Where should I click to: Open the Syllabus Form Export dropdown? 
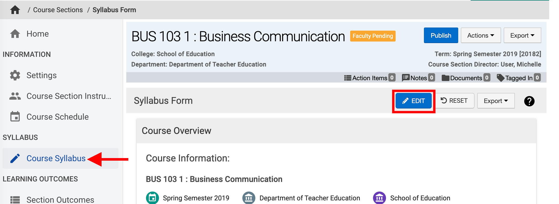(496, 101)
